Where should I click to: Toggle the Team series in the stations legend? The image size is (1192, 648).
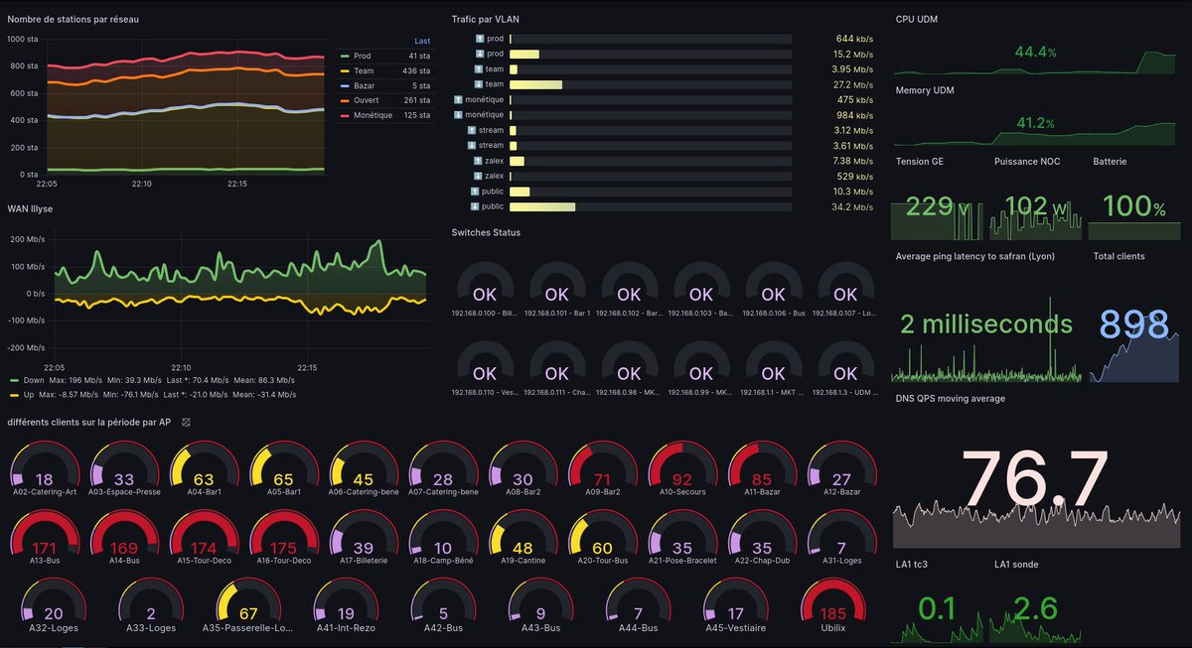(x=364, y=71)
